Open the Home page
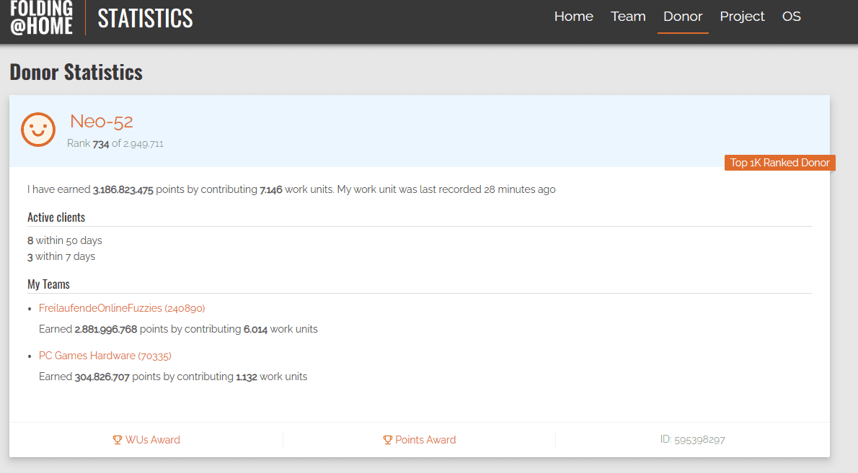The image size is (858, 473). click(x=573, y=17)
